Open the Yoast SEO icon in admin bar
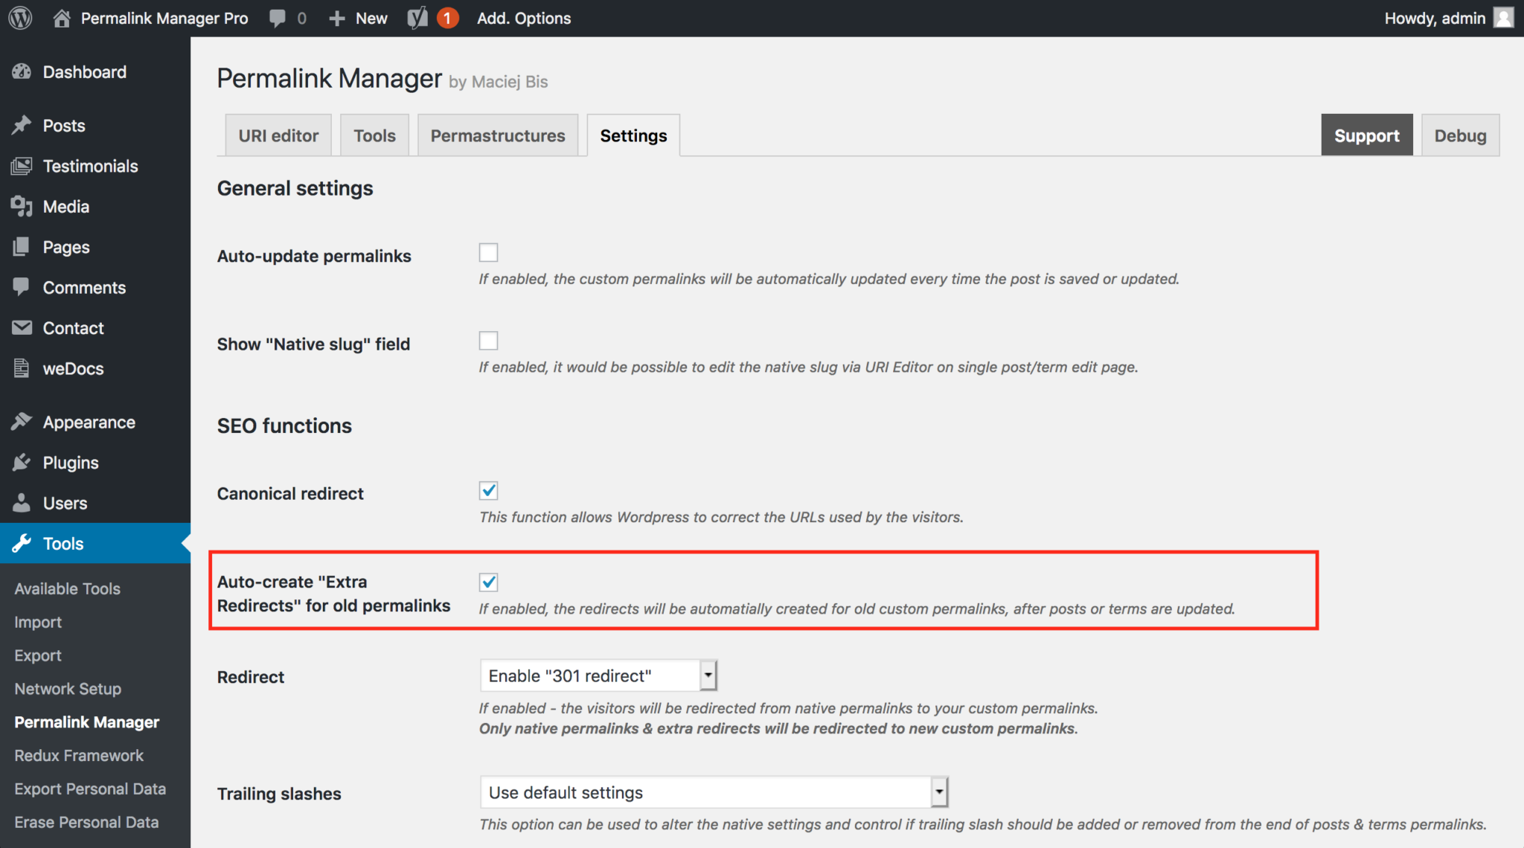The image size is (1524, 848). [417, 18]
